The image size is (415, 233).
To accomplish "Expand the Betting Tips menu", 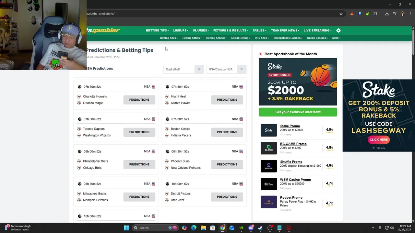I will (157, 30).
